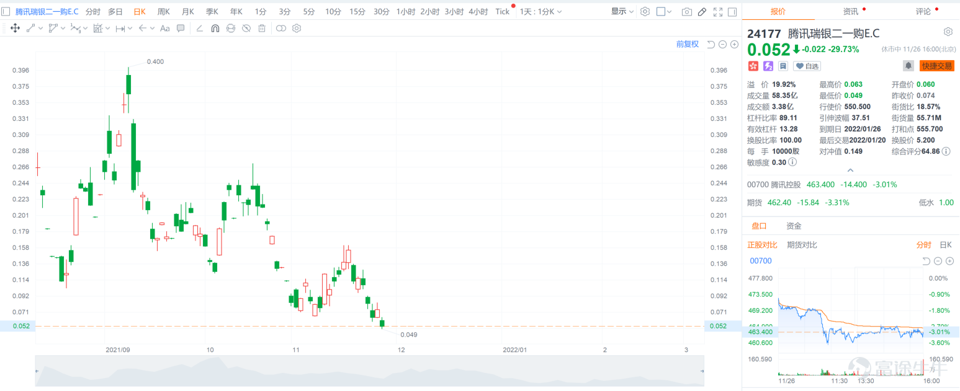
Task: Open dropdown arrow beside measure tool
Action: [x=130, y=29]
